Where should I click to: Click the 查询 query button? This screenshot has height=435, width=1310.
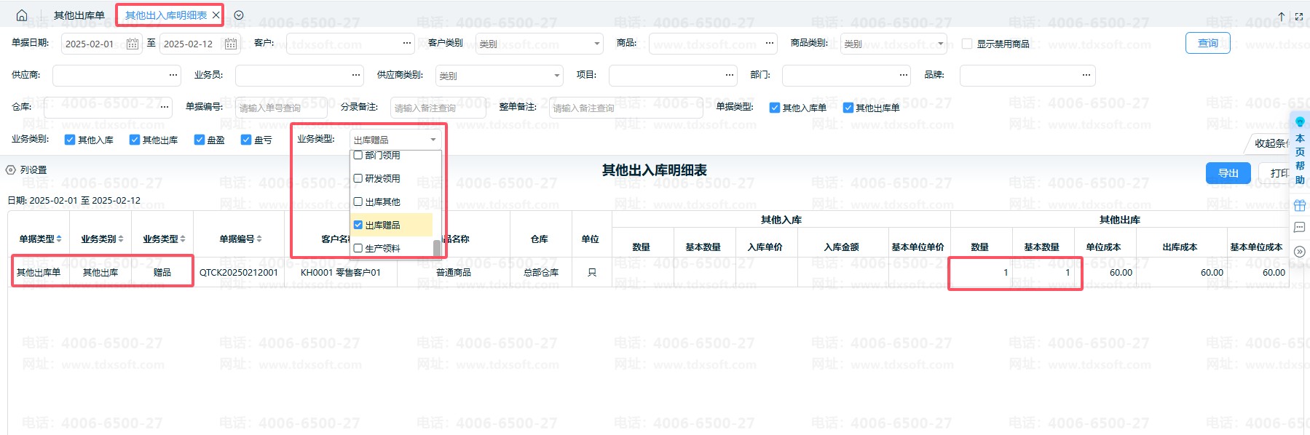click(x=1207, y=43)
